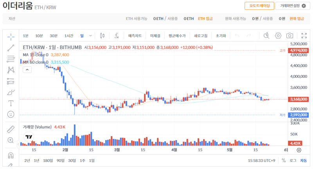Viewport: 313px width, 169px height.
Task: Open candlestick chart type selector
Action: 102,36
